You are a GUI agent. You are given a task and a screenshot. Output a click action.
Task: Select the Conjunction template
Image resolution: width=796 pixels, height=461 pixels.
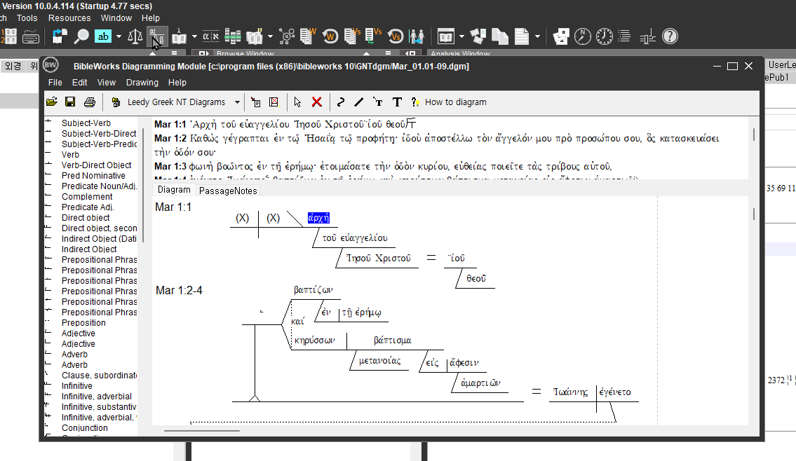84,428
